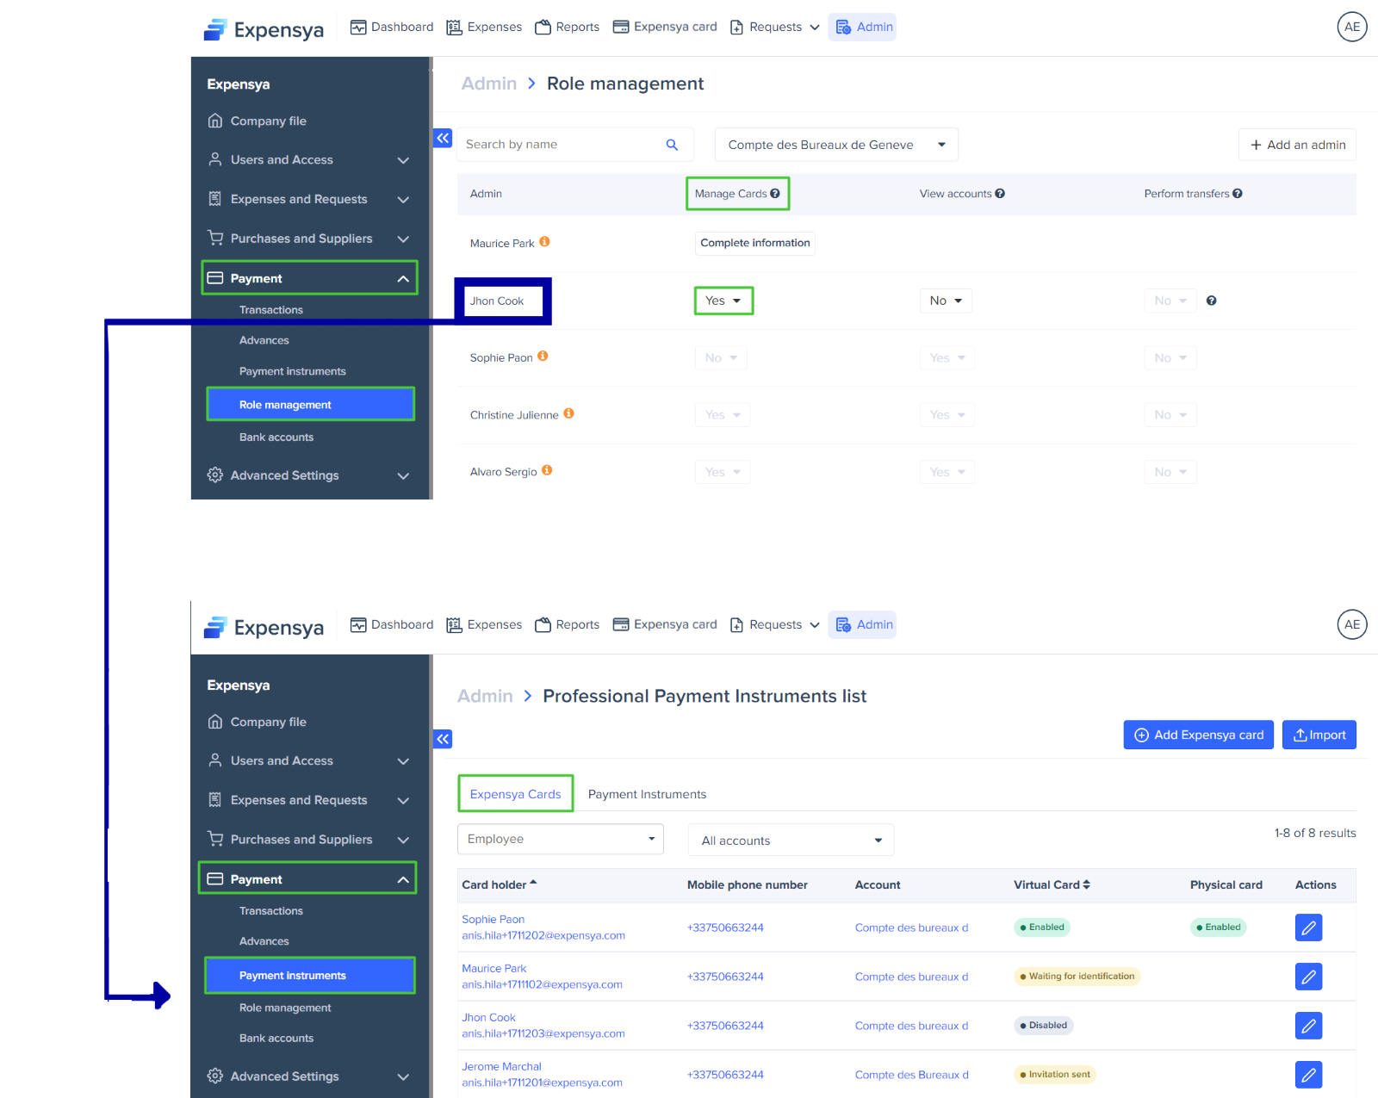Click the 'Waiting for identification' status badge
This screenshot has width=1378, height=1098.
[1077, 977]
